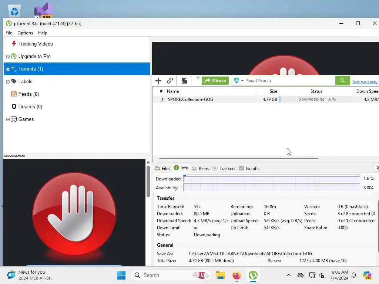Click the Trending Videos lightning icon
Viewport: 379px width, 284px height.
[x=14, y=44]
